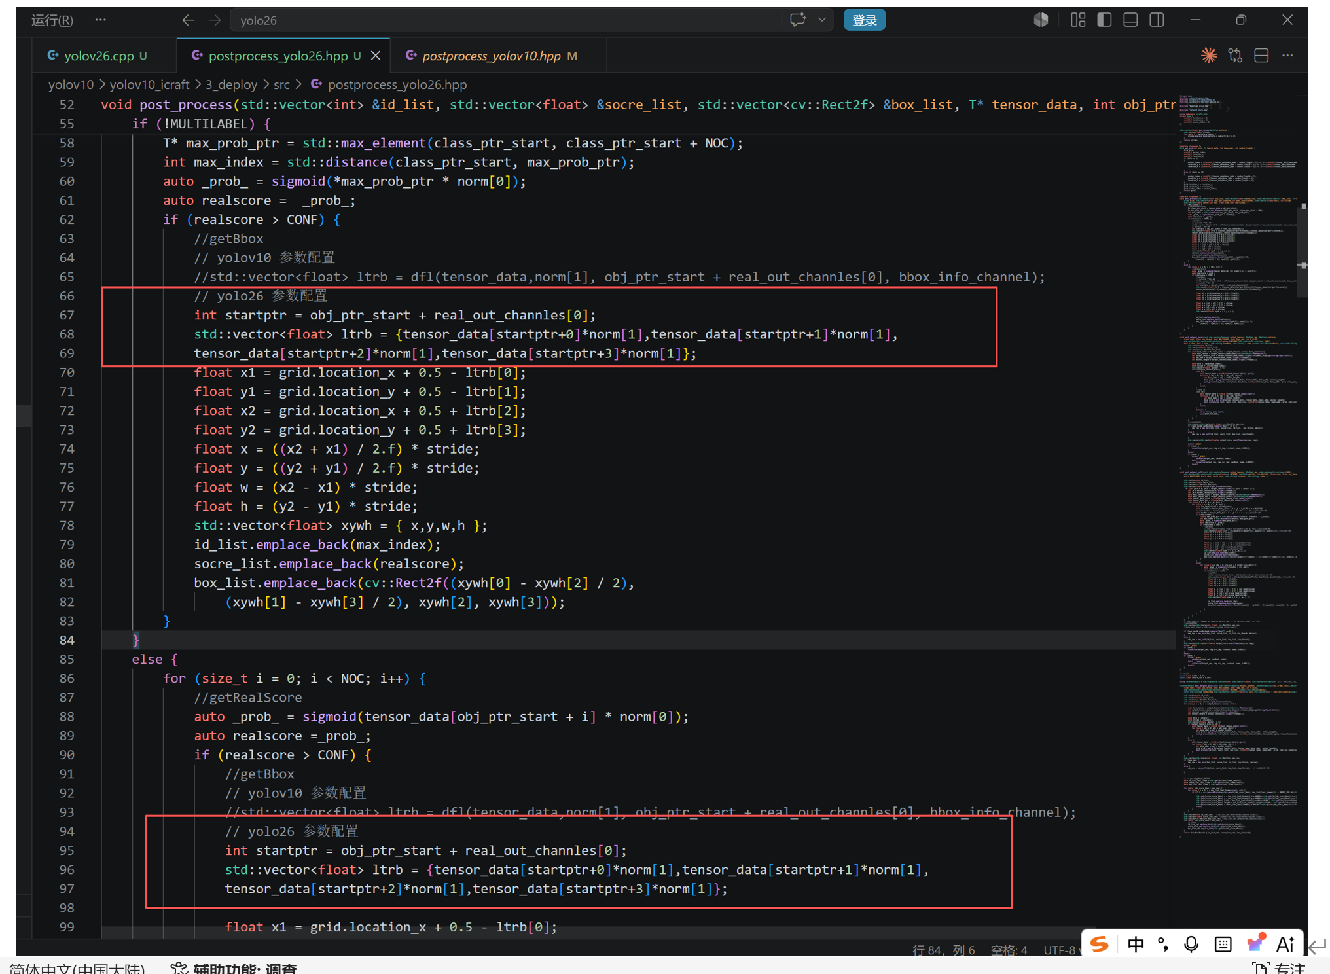
Task: Click line number 90 gutter
Action: 67,755
